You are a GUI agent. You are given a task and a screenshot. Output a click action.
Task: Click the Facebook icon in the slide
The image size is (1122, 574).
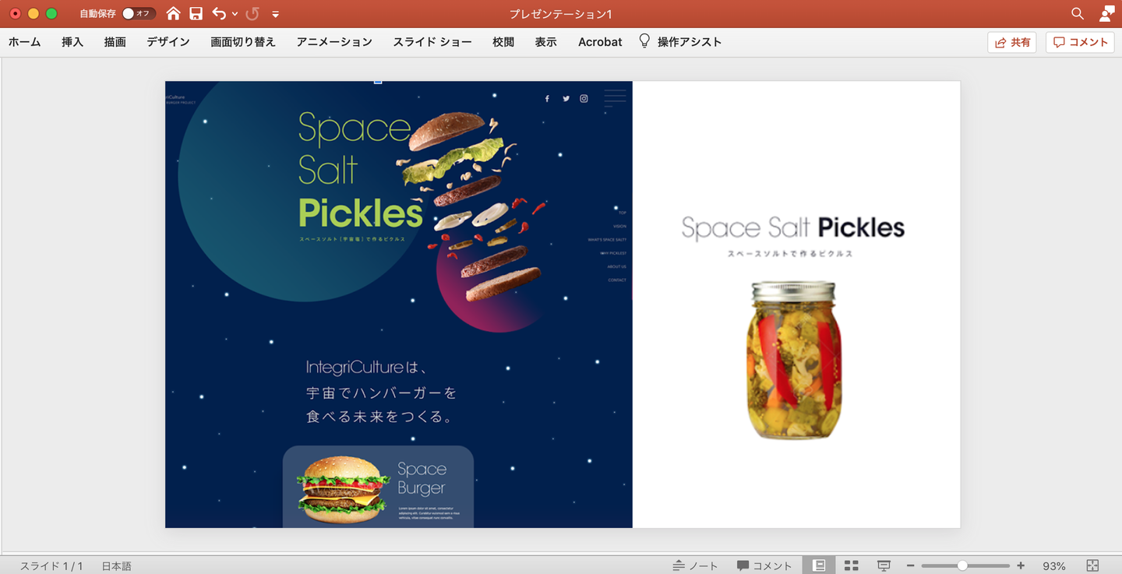click(x=547, y=99)
